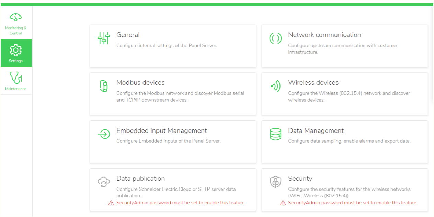Open the Embedded input Management title

[x=162, y=130]
